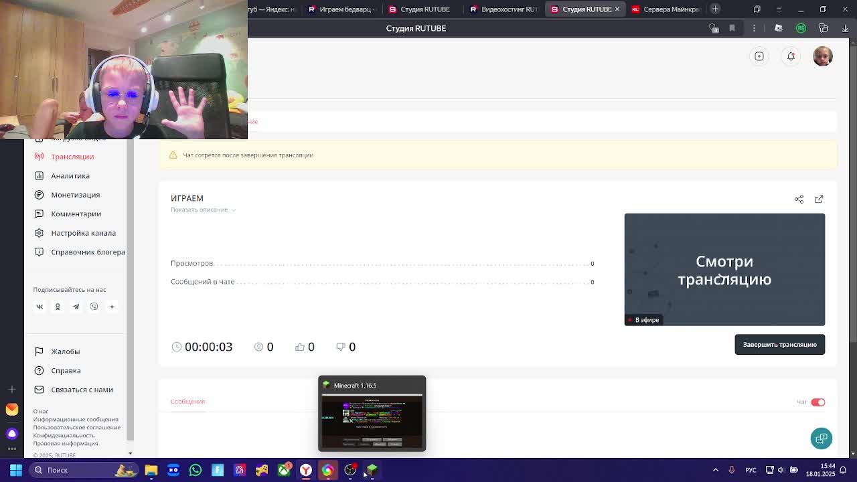
Task: Switch to Сервера Майнкрафт browser tab
Action: [x=666, y=9]
